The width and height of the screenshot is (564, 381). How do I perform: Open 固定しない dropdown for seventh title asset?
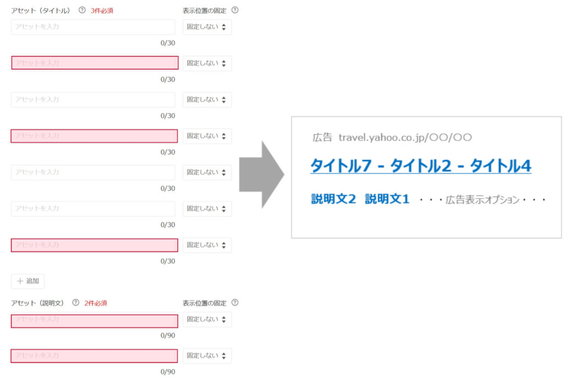pyautogui.click(x=207, y=245)
